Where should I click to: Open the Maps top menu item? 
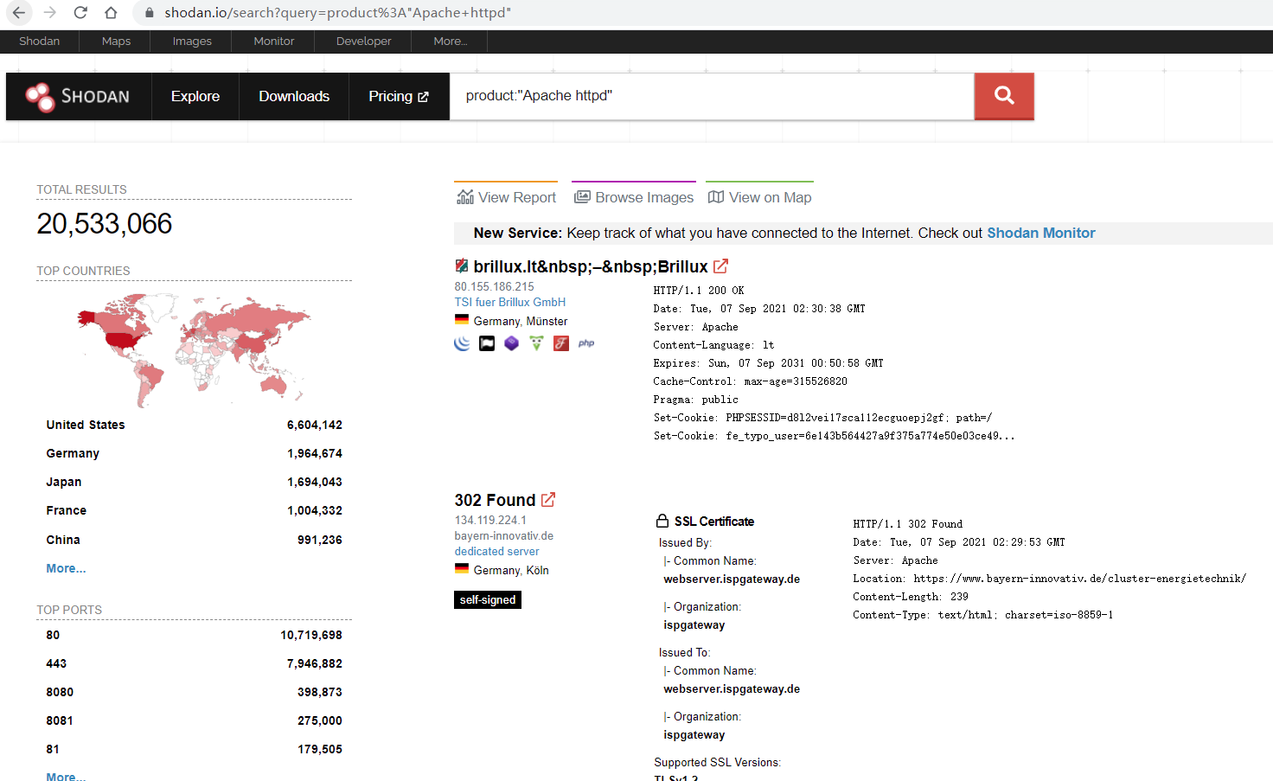(x=116, y=42)
